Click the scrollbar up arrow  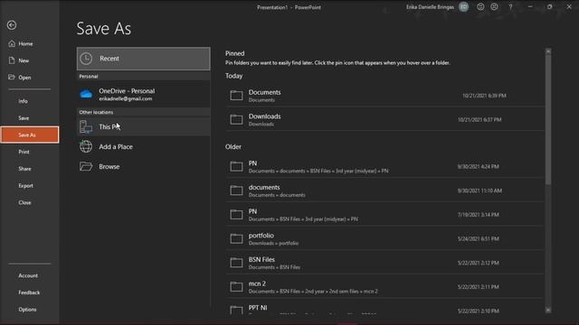548,52
